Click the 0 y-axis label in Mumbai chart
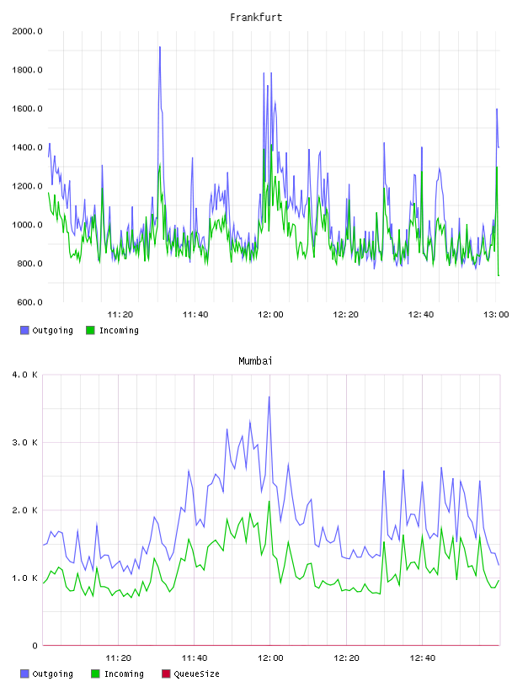Image resolution: width=512 pixels, height=687 pixels. [35, 646]
